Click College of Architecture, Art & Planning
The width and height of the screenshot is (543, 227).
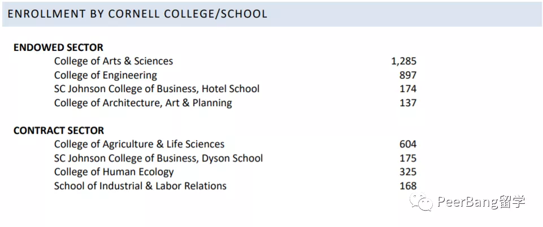coord(143,103)
